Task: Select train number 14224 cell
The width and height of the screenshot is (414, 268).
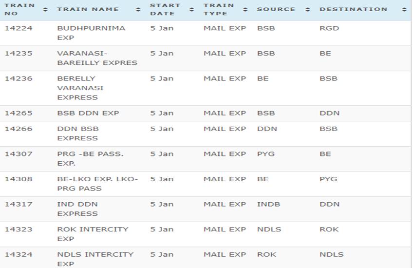Action: [x=19, y=28]
